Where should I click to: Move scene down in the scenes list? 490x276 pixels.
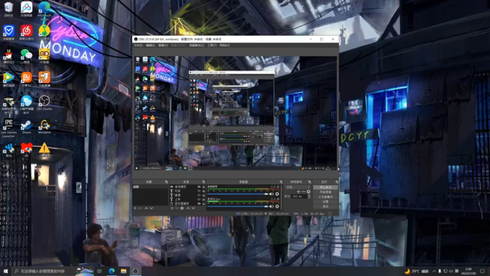(151, 208)
